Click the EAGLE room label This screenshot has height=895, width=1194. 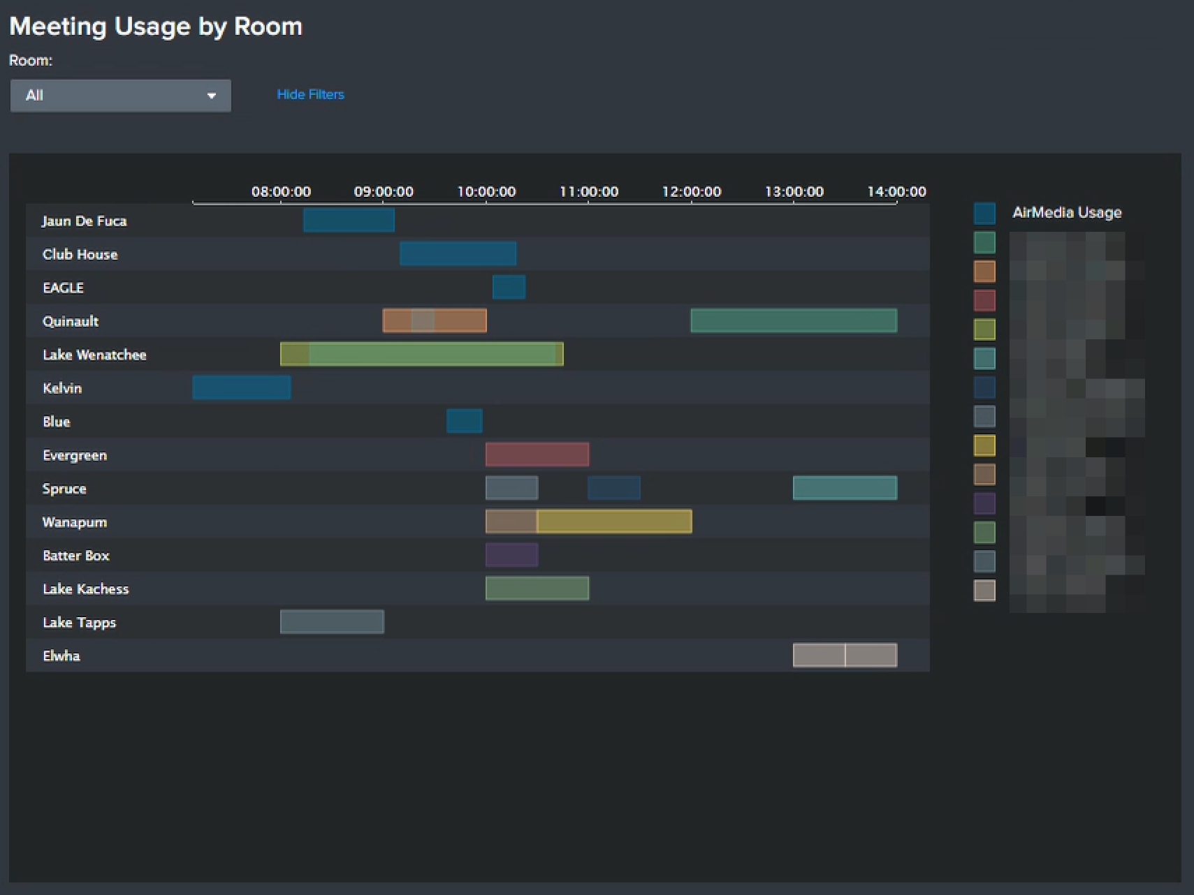coord(63,288)
